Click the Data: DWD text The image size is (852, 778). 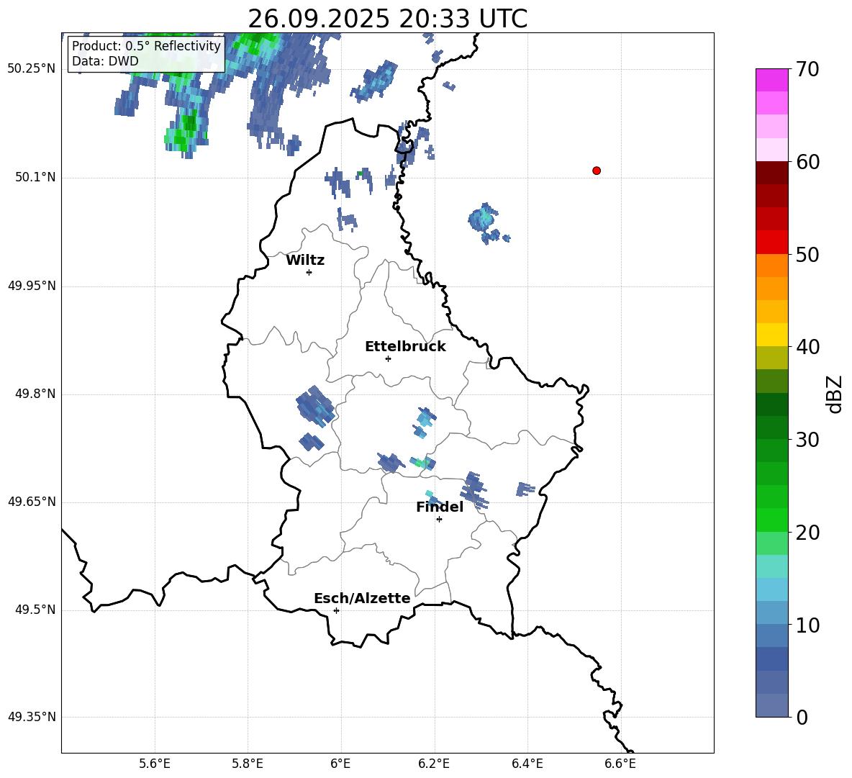[105, 61]
